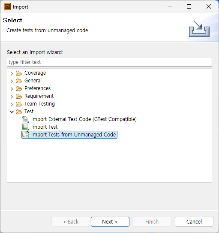This screenshot has width=219, height=233.
Task: Click the Requirement folder icon
Action: coord(19,96)
